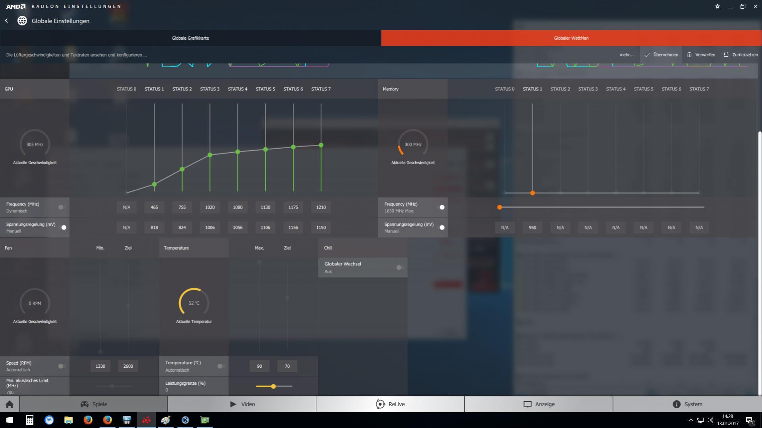Viewport: 762px width, 428px height.
Task: Toggle Temperature (°C) Automatisch switch
Action: [x=221, y=366]
